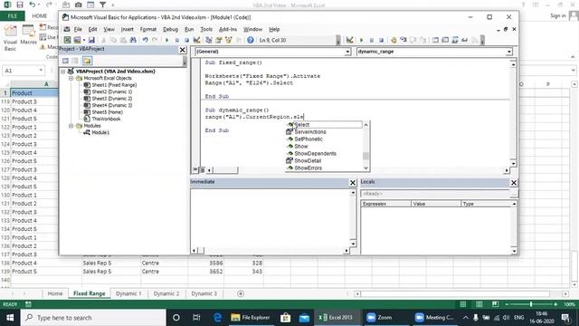Close the Immediate window pane
This screenshot has width=579, height=326.
tap(353, 183)
